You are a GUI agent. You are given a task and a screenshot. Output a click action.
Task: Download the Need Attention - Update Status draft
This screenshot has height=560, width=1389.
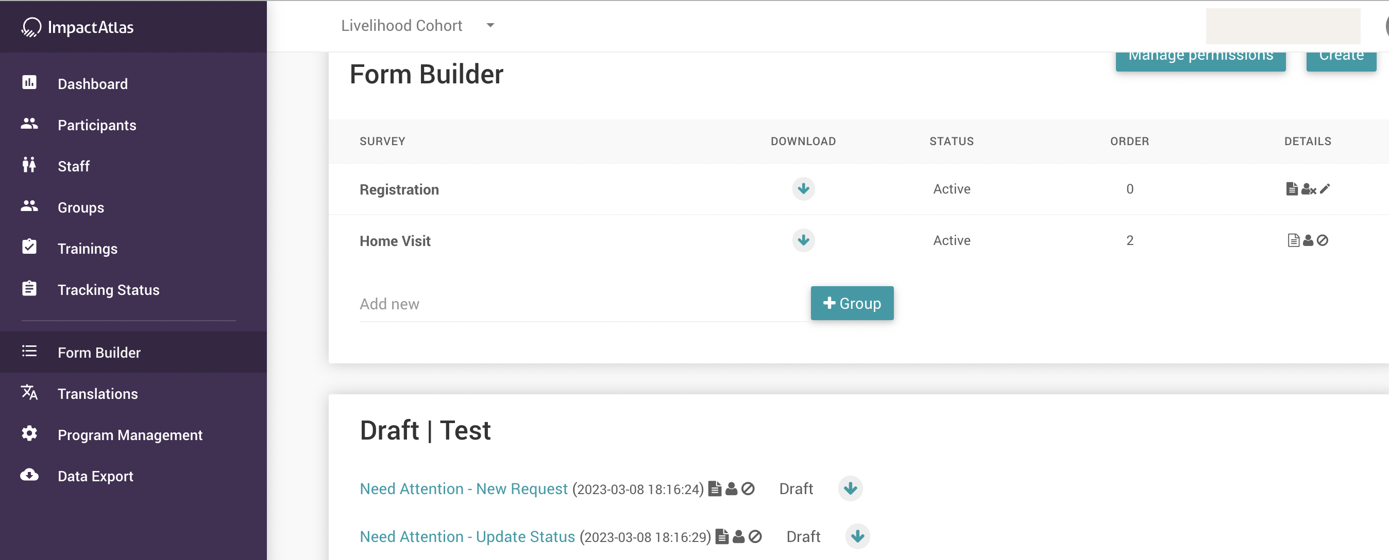pyautogui.click(x=857, y=536)
